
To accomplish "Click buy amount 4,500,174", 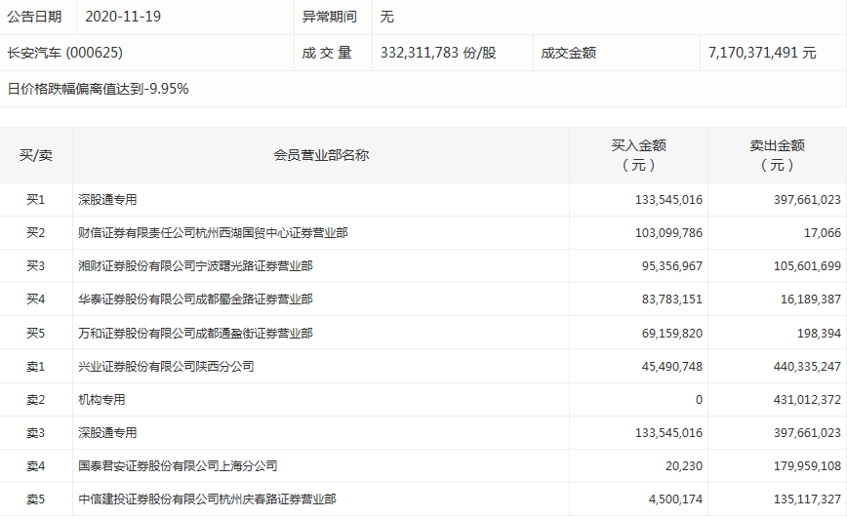I will (x=676, y=499).
